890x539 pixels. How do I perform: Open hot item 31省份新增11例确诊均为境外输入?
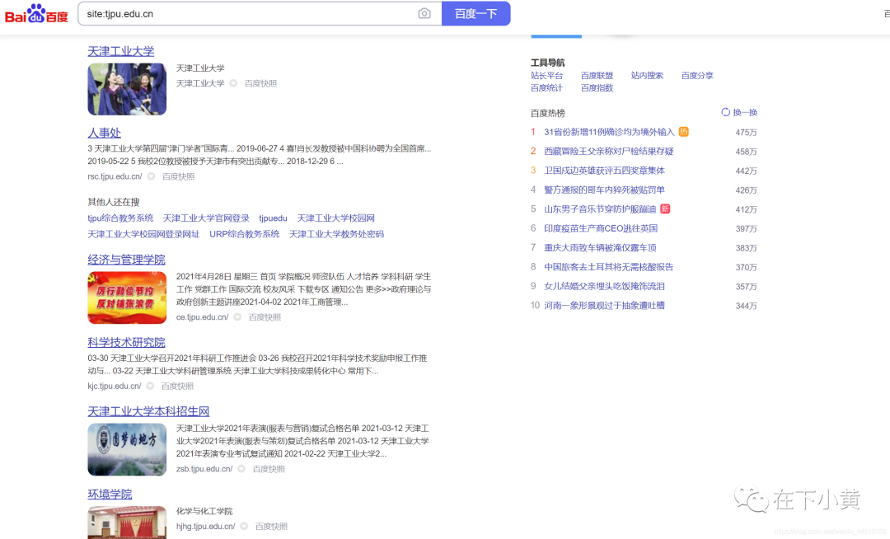tap(609, 132)
